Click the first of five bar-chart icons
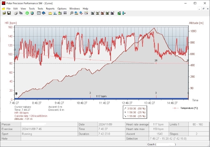Screen dimensions: 210x147 click(93, 13)
